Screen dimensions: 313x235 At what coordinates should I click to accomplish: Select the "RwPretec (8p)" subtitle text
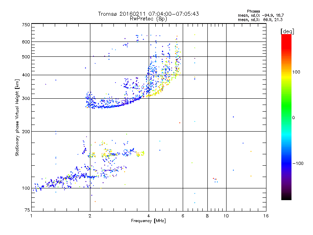click(148, 19)
